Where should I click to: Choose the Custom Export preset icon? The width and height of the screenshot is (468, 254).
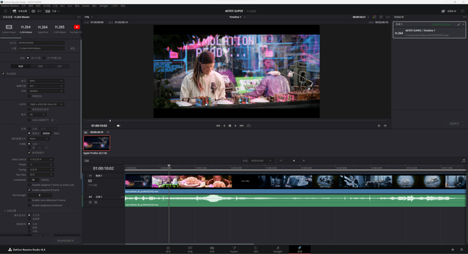9,27
